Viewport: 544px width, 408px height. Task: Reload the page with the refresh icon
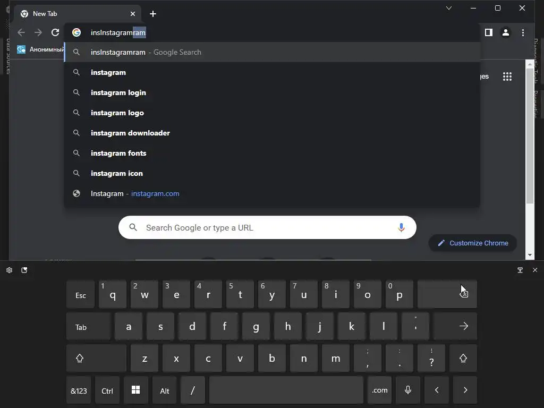[55, 32]
